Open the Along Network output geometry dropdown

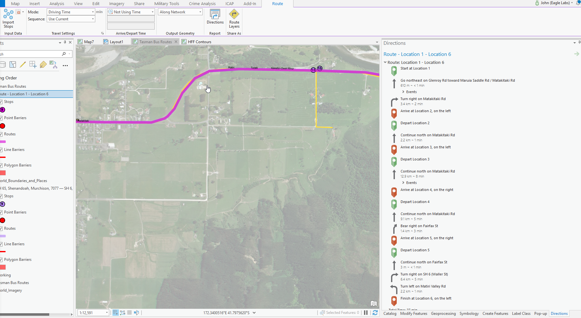tap(180, 12)
